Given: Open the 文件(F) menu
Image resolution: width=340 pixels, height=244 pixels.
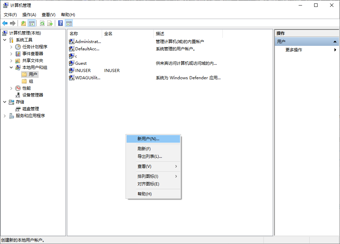Looking at the screenshot, I should tap(10, 15).
